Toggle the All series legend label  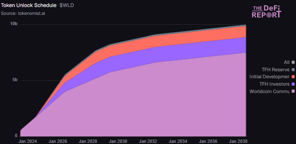[287, 62]
